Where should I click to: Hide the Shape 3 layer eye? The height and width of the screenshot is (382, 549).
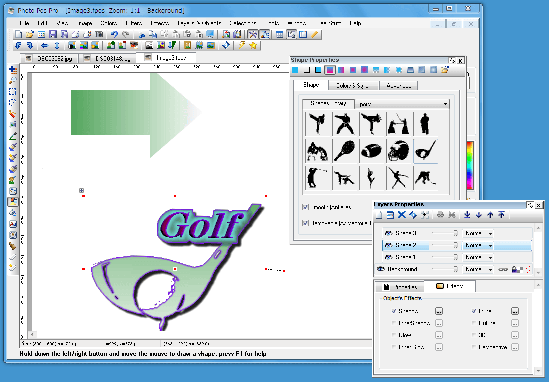[x=388, y=233]
